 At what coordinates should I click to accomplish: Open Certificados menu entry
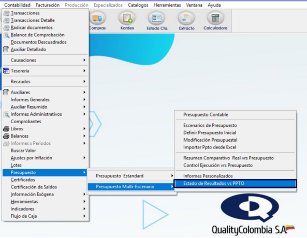pos(45,180)
